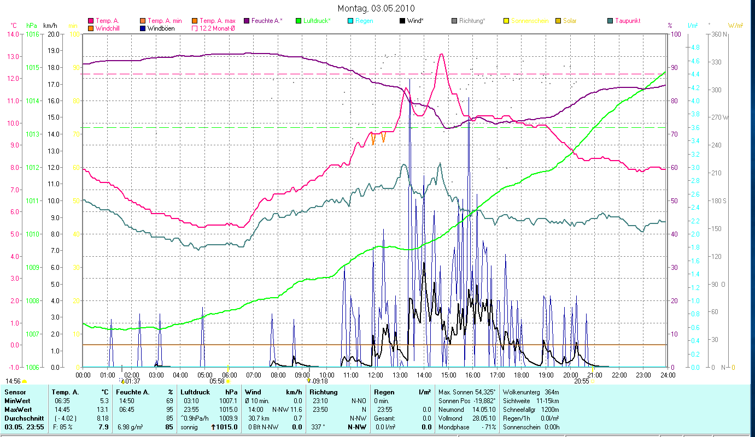This screenshot has height=437, width=755.
Task: Click the Sonnen Pos -19,882° entry
Action: pos(467,400)
